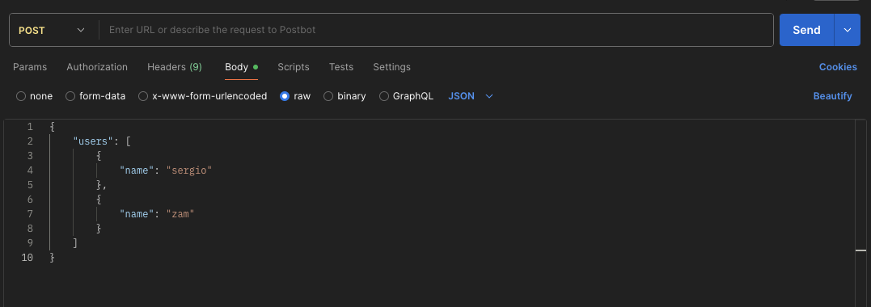Click line number 1 in the gutter
The width and height of the screenshot is (871, 307).
(30, 127)
